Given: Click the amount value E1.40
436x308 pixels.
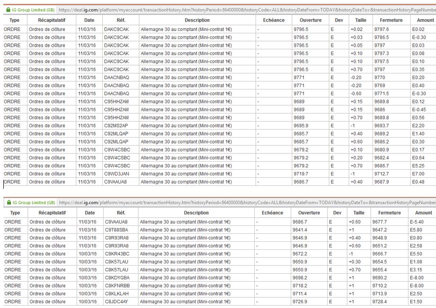Looking at the screenshot, I should click(x=418, y=133).
